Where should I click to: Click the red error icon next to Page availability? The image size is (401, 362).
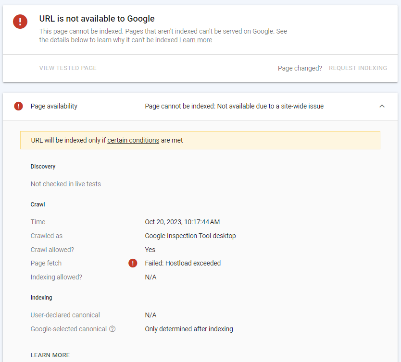[18, 106]
